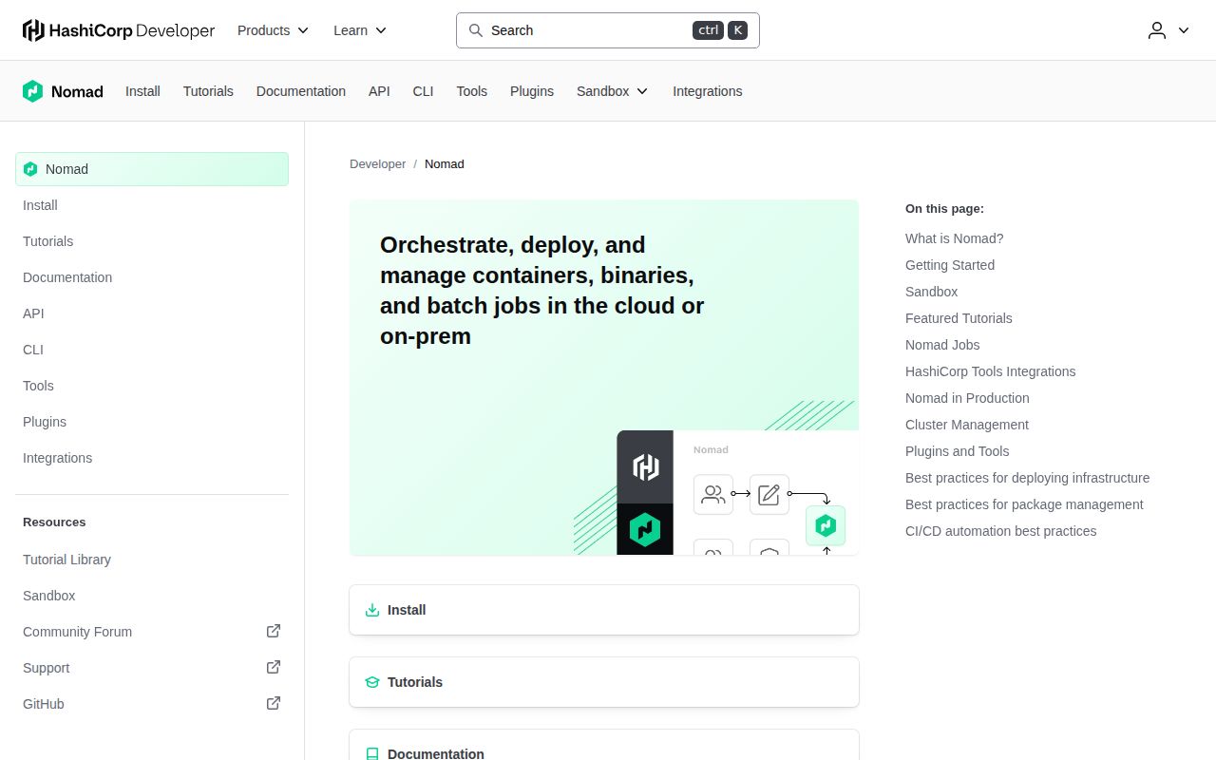Screen dimensions: 1216x760
Task: Open the Install card
Action: coord(604,610)
